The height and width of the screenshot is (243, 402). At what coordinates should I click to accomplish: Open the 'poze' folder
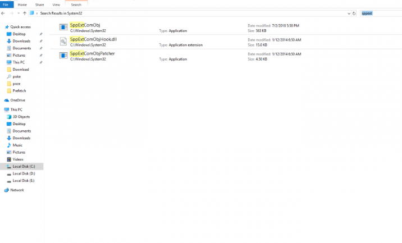16,84
